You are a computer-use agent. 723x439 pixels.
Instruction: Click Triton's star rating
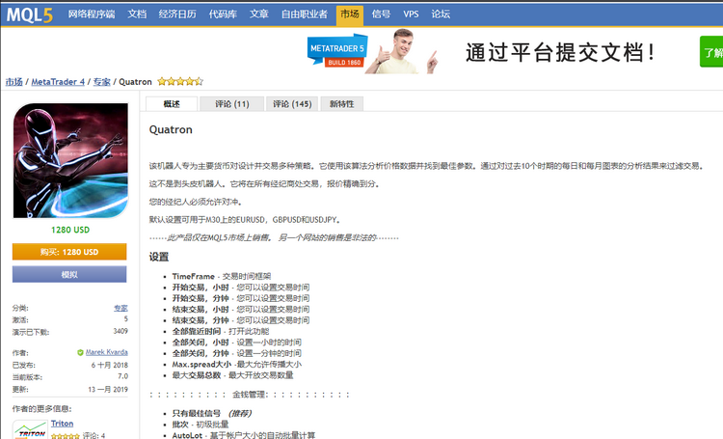(x=65, y=436)
